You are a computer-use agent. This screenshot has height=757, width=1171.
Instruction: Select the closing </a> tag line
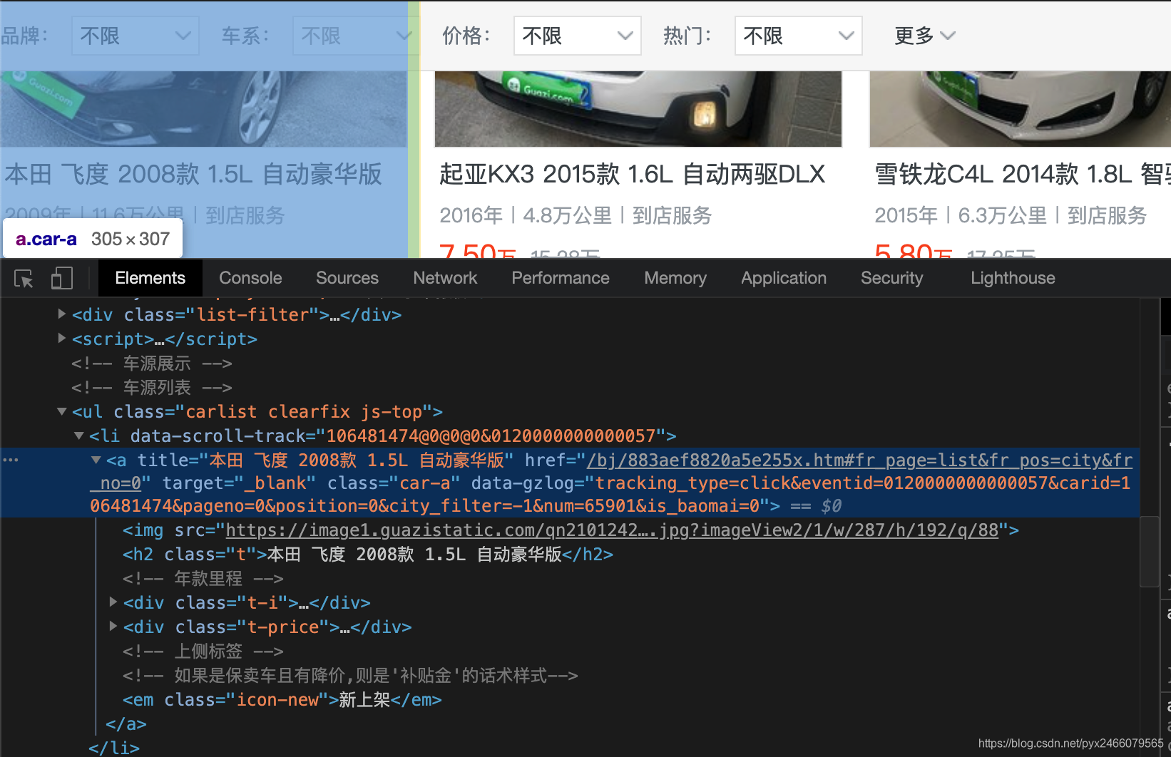pyautogui.click(x=126, y=724)
